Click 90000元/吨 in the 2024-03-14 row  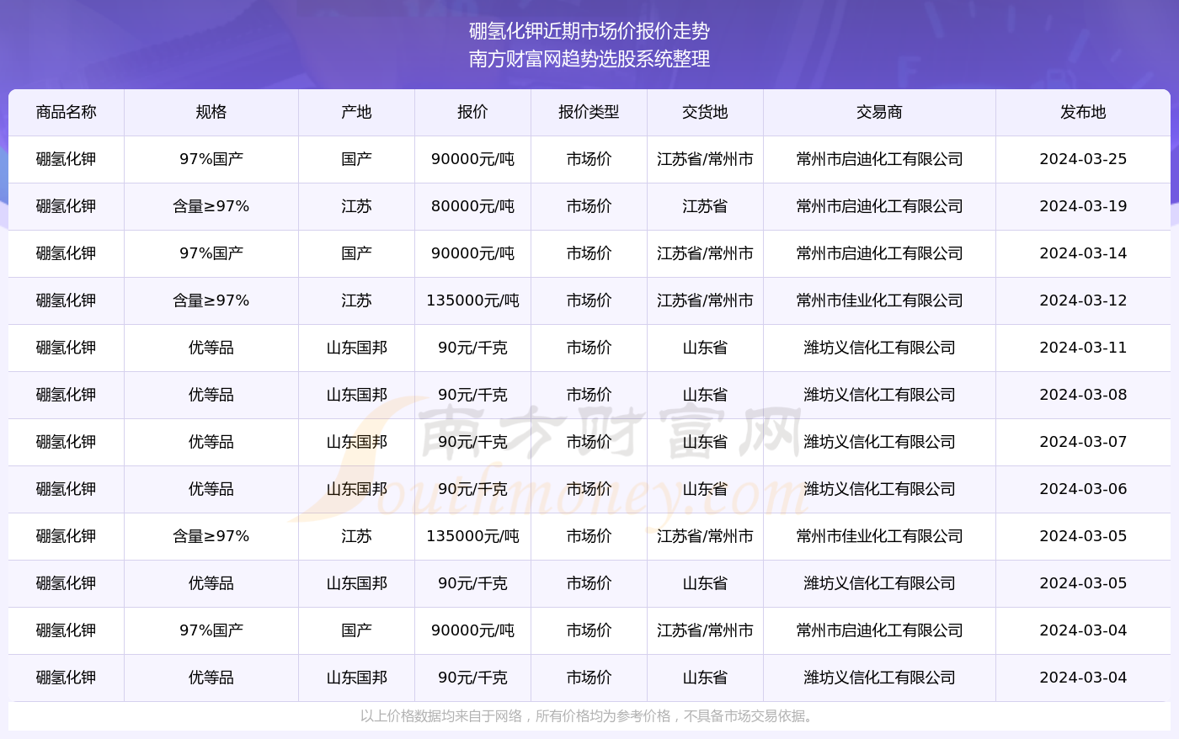click(x=472, y=253)
